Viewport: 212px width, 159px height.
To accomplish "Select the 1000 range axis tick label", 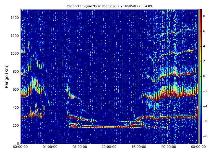I will point(15,54).
